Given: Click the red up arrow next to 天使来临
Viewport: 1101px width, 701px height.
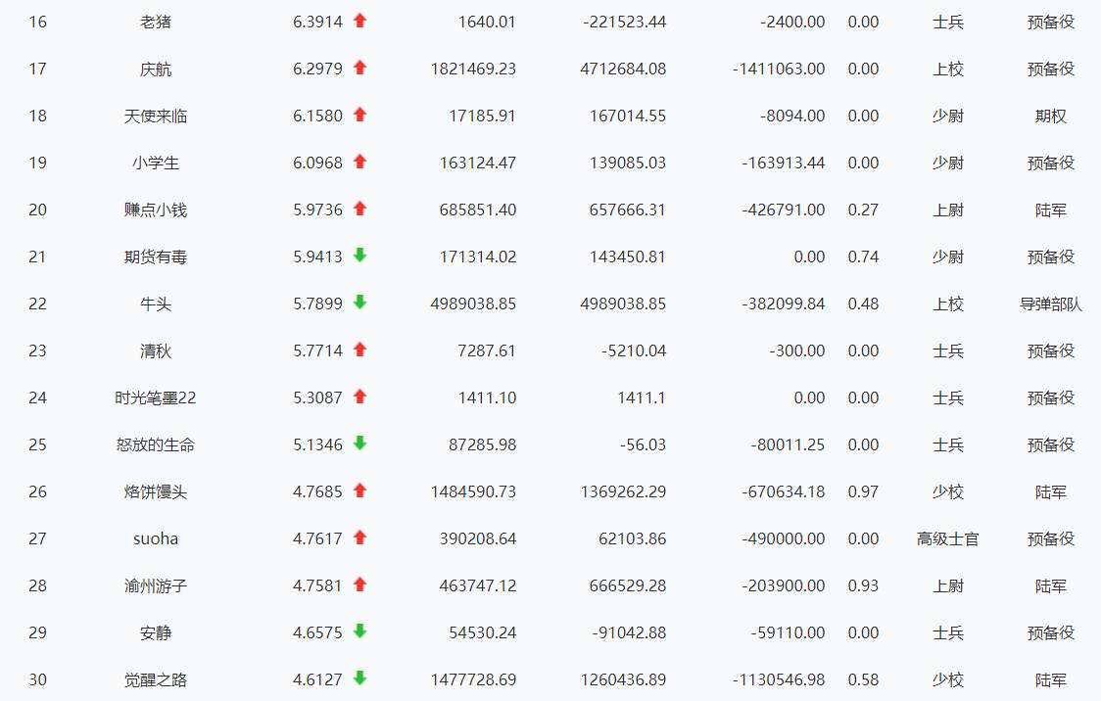Looking at the screenshot, I should click(359, 115).
